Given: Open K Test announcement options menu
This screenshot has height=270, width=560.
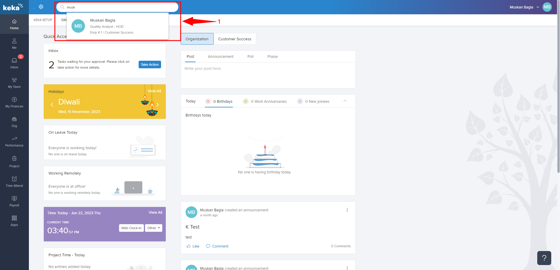Looking at the screenshot, I should (x=347, y=210).
